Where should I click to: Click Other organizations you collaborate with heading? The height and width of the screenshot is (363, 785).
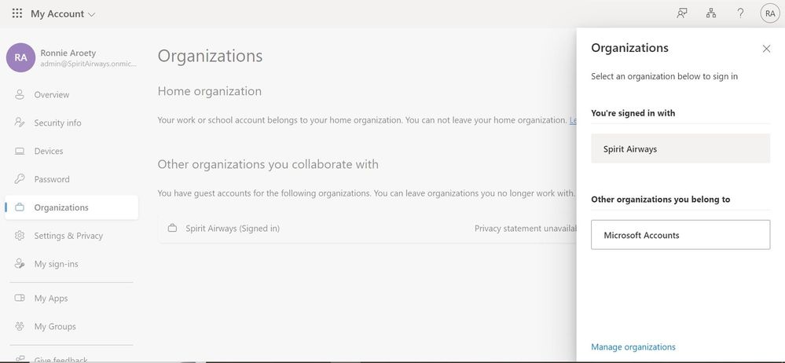pyautogui.click(x=268, y=164)
